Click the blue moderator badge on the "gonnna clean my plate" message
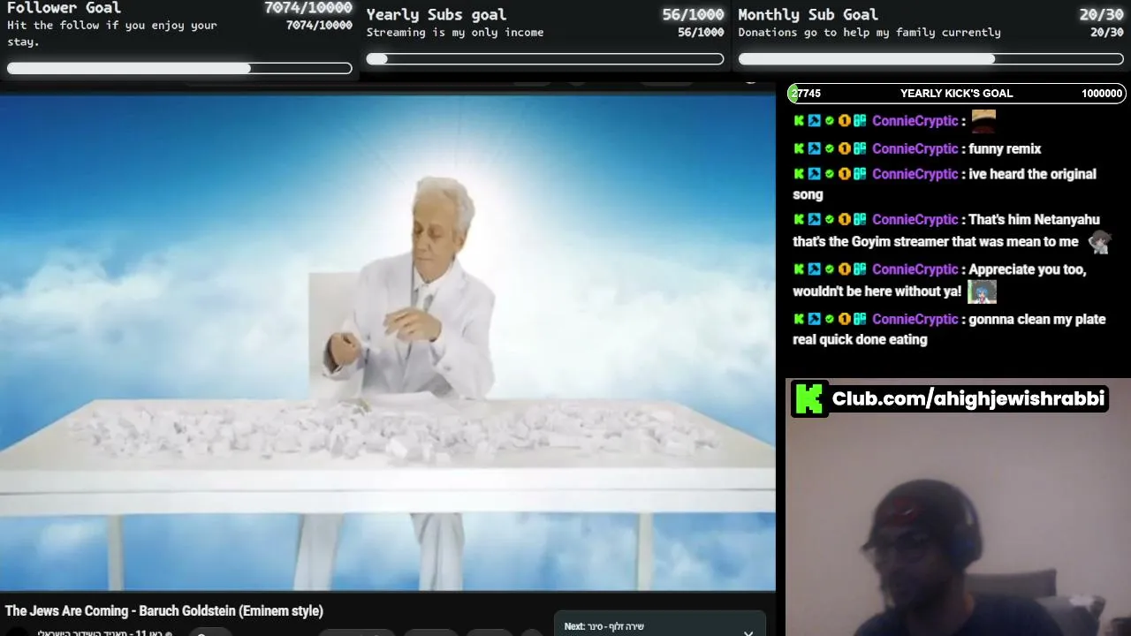Image resolution: width=1131 pixels, height=636 pixels. click(x=814, y=319)
